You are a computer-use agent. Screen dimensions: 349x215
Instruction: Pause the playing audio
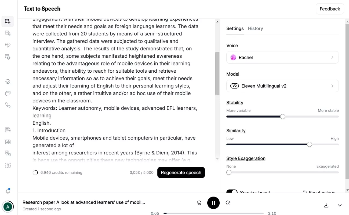pyautogui.click(x=213, y=203)
